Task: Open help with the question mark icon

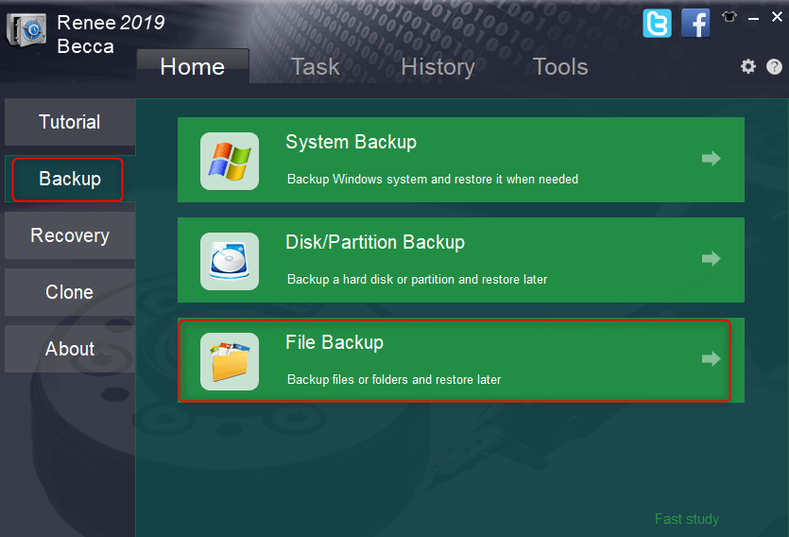Action: coord(774,66)
